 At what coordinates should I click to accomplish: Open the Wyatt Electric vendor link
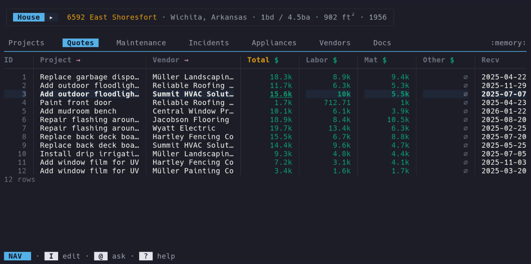coord(184,128)
